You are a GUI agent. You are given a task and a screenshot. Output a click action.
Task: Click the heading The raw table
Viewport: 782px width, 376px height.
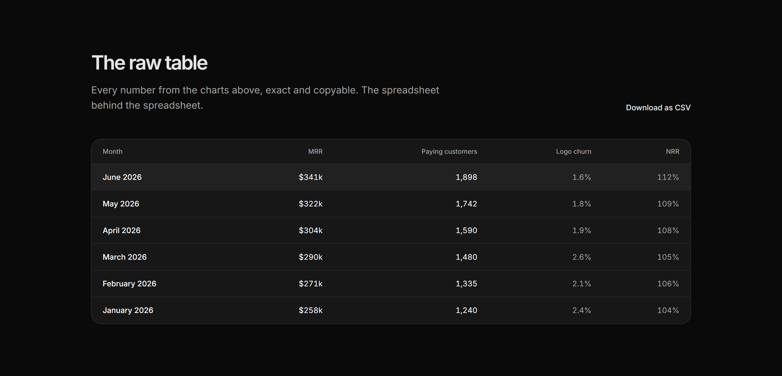149,63
